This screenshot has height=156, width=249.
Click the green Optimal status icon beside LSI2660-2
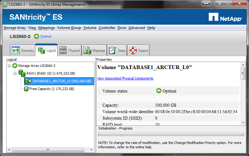(36, 36)
